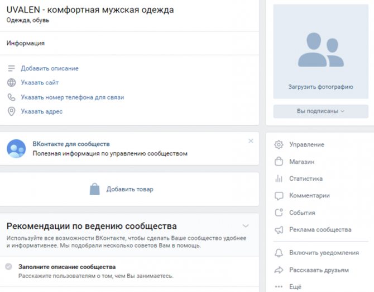Dismiss the ВКонтакте для сообществ banner
Screen dimensions: 374x292
251,141
